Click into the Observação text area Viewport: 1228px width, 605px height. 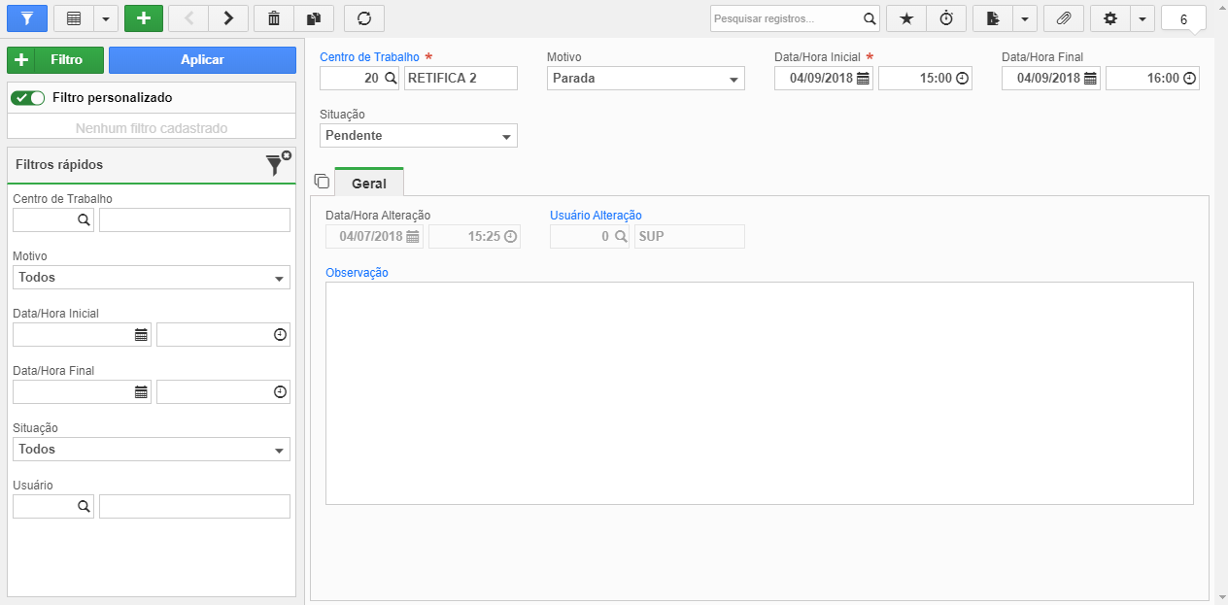(760, 393)
